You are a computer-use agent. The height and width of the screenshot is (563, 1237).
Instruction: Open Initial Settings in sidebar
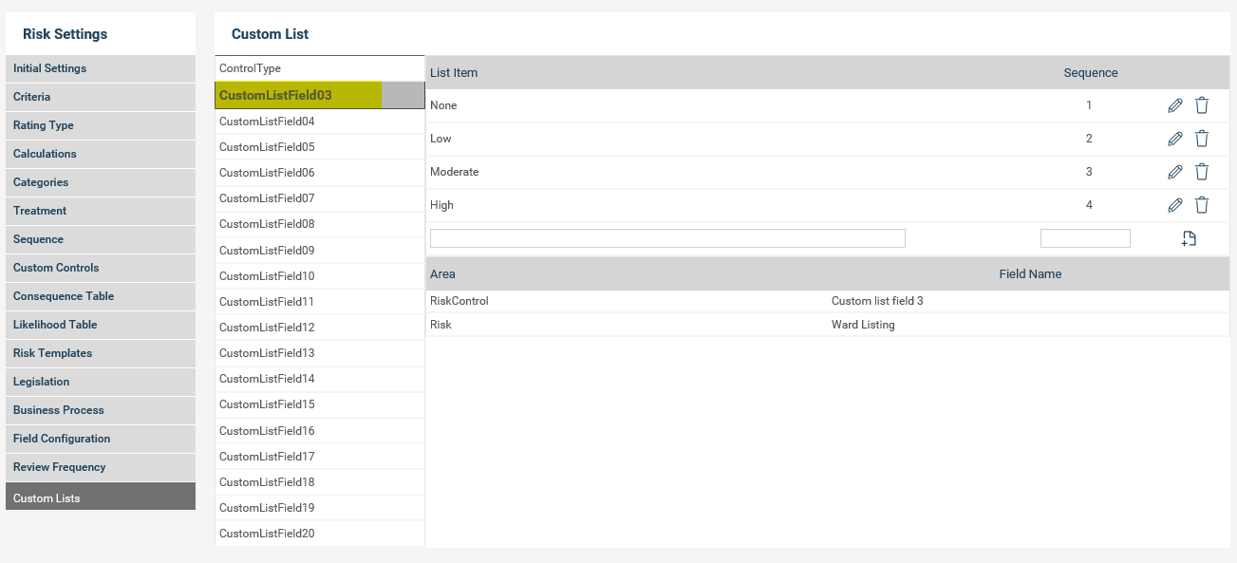tap(100, 68)
